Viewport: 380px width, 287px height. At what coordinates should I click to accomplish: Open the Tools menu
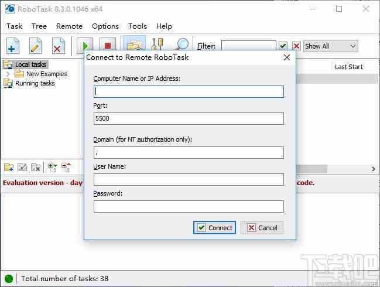[x=138, y=26]
